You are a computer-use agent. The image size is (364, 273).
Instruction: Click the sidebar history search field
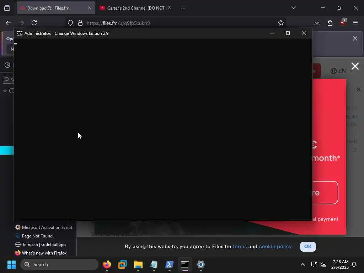coord(9,80)
